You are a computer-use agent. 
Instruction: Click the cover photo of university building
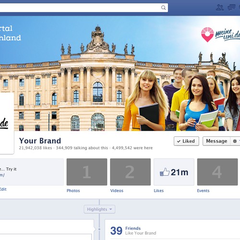coord(120,73)
